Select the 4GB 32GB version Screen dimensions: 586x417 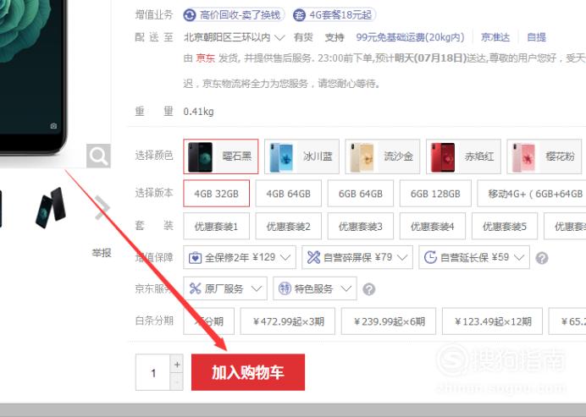point(217,194)
